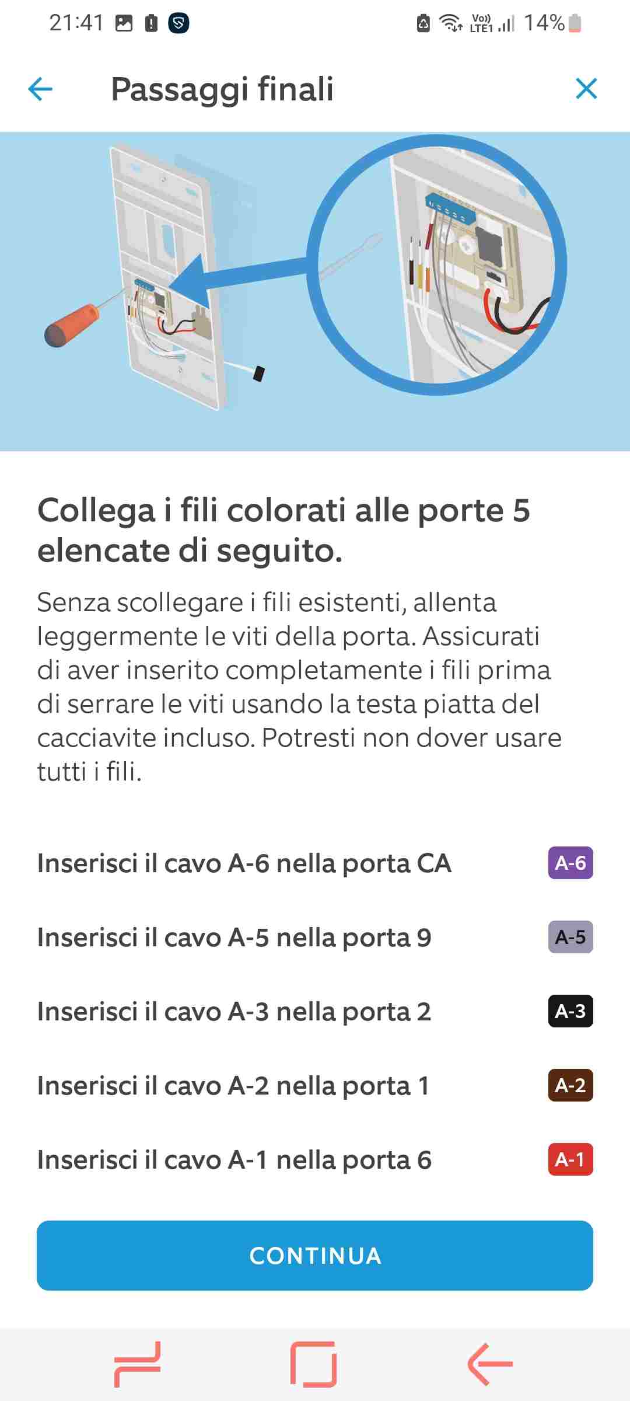Tap the Wi-Fi status bar icon
Viewport: 630px width, 1401px height.
(450, 23)
